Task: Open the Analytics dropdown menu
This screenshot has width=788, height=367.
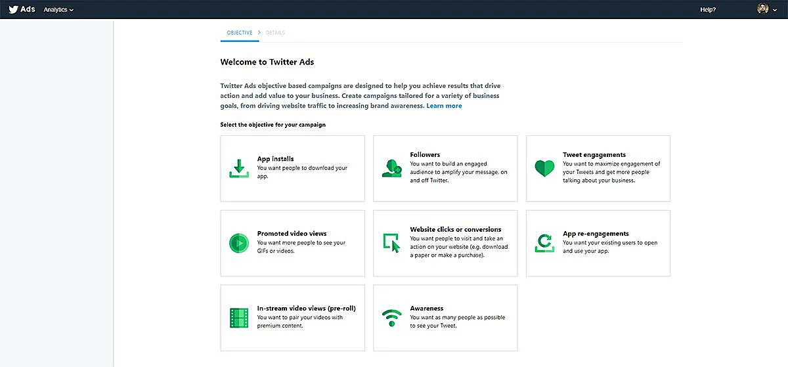Action: coord(58,10)
